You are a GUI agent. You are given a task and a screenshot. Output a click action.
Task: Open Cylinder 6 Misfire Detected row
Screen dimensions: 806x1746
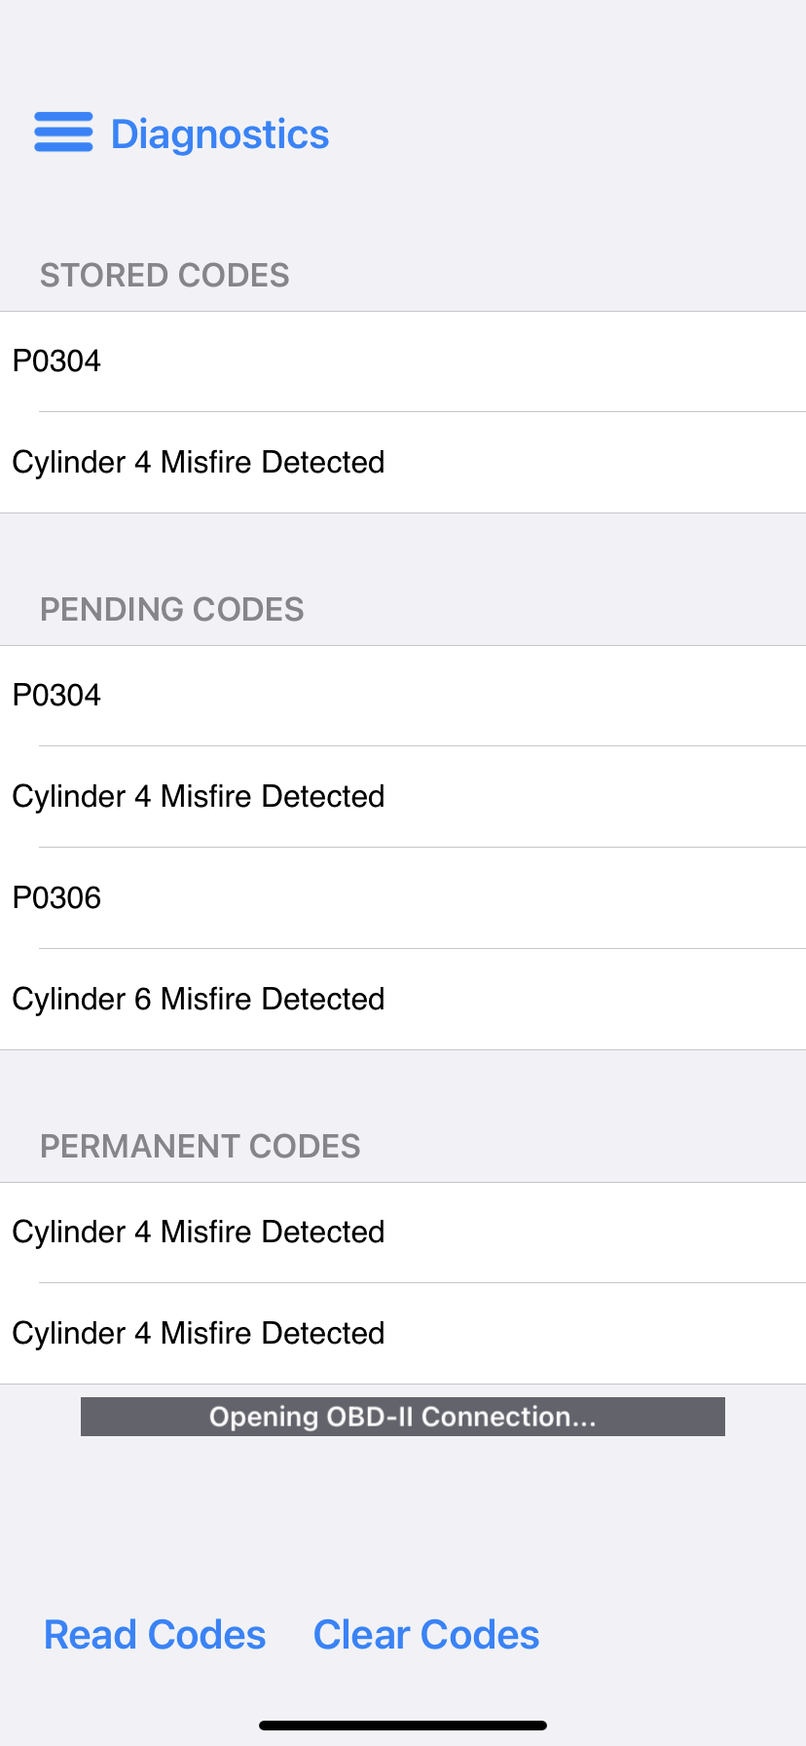403,1000
